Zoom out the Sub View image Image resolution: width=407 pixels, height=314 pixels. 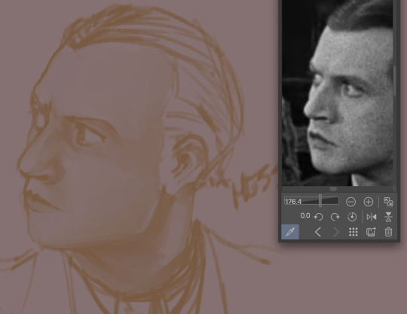click(350, 202)
